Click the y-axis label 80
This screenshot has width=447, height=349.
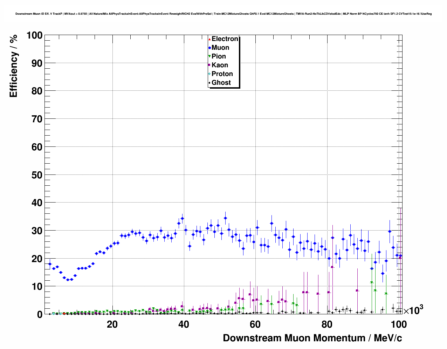pos(37,91)
